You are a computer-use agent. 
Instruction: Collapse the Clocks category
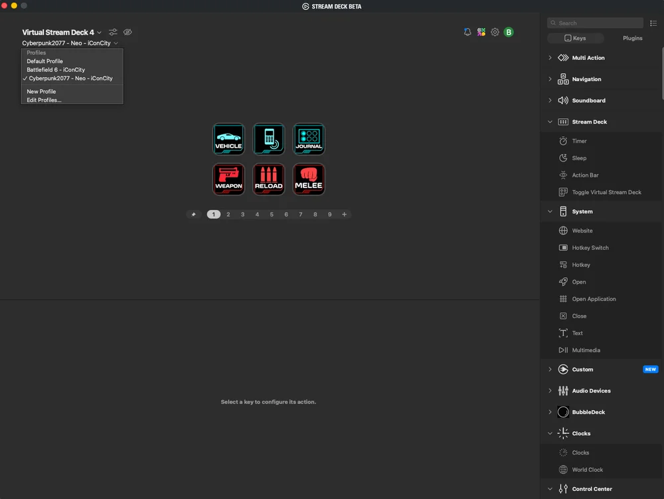[550, 433]
